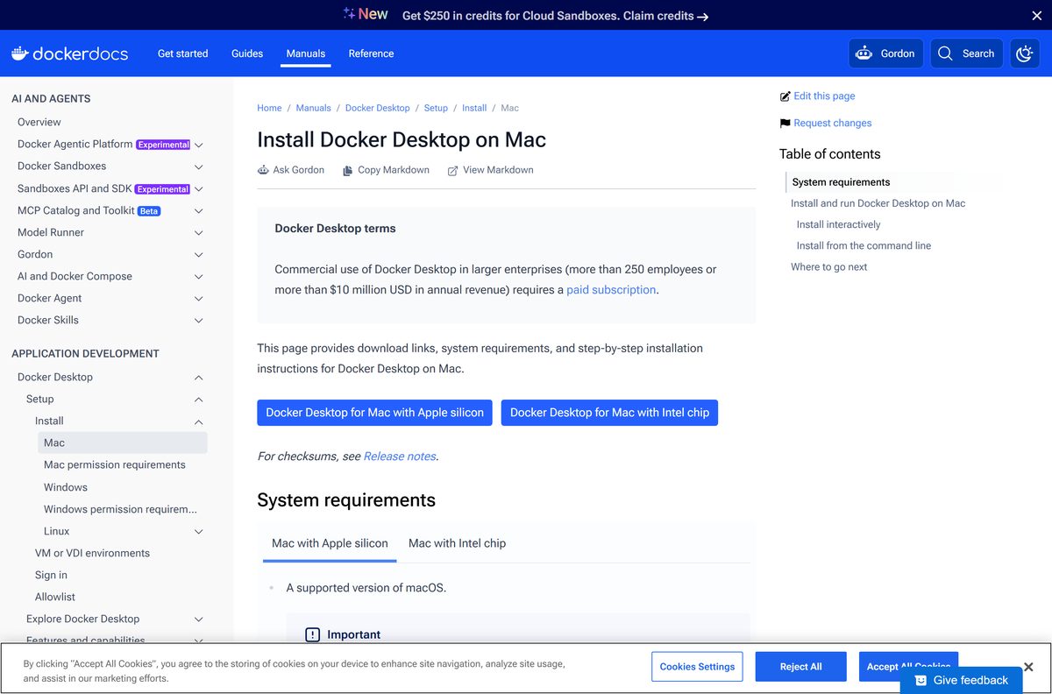Click Edit this page link
Image resolution: width=1052 pixels, height=694 pixels.
tap(817, 96)
